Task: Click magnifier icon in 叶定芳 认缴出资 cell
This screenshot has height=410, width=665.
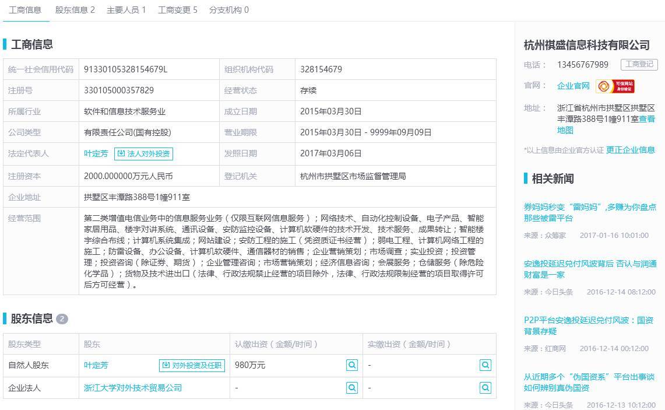Action: point(352,365)
